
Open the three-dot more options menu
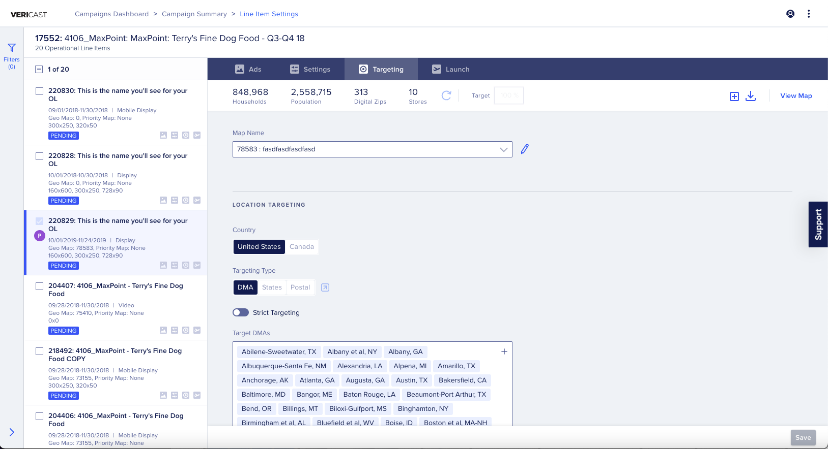809,14
